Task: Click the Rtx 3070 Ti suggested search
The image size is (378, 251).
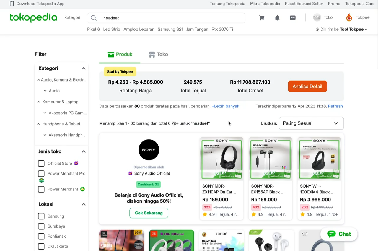Action: coord(222,29)
